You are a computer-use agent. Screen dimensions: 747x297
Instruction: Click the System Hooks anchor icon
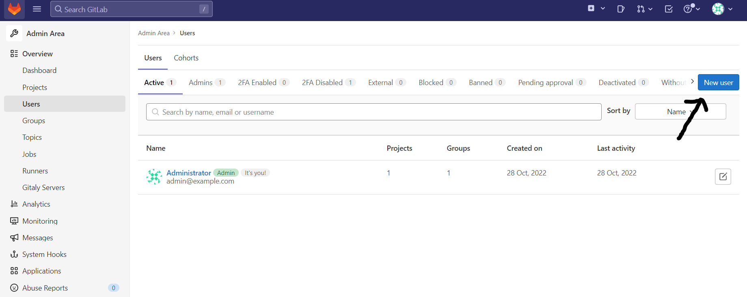(14, 254)
